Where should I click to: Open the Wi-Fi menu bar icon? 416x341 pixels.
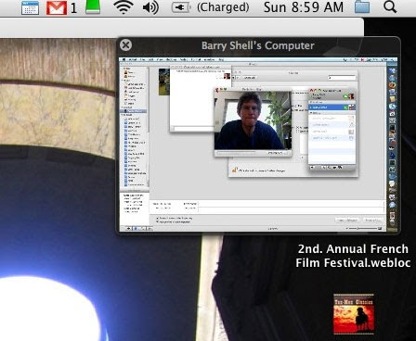coord(123,7)
